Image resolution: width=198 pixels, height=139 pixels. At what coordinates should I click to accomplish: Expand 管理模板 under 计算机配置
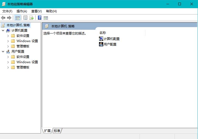pos(8,46)
